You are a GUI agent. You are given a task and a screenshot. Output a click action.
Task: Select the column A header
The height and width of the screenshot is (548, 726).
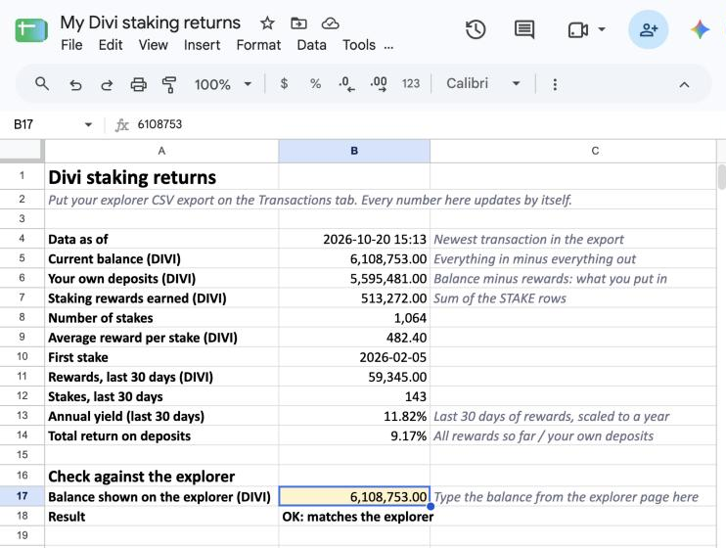point(161,151)
